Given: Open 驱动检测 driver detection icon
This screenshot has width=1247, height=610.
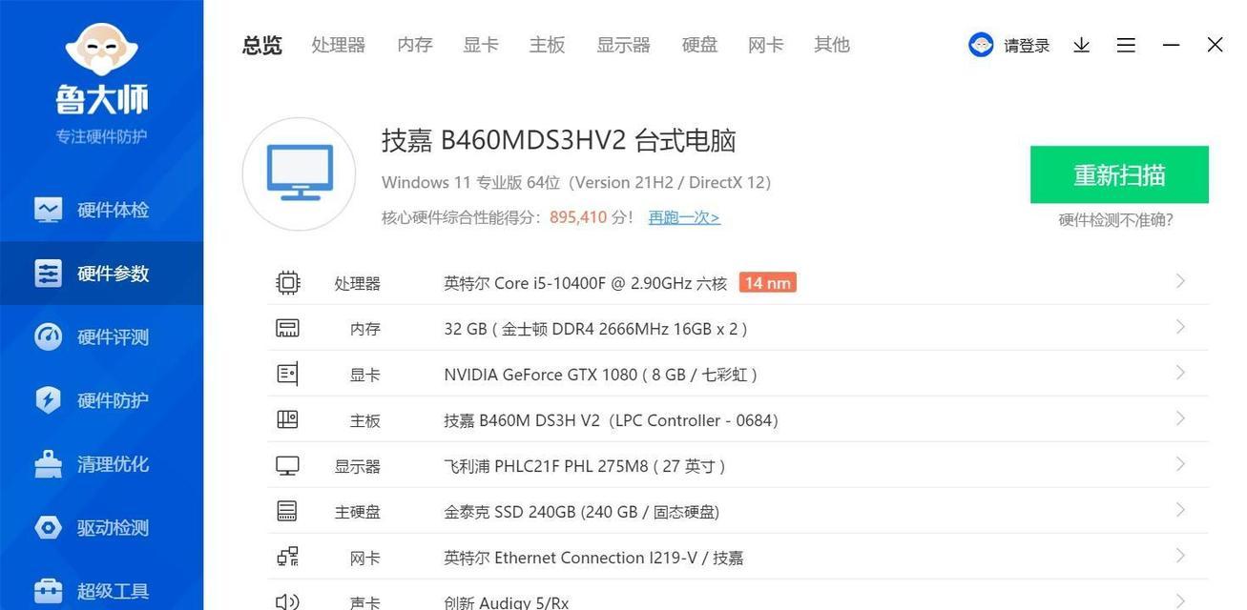Looking at the screenshot, I should pyautogui.click(x=48, y=527).
